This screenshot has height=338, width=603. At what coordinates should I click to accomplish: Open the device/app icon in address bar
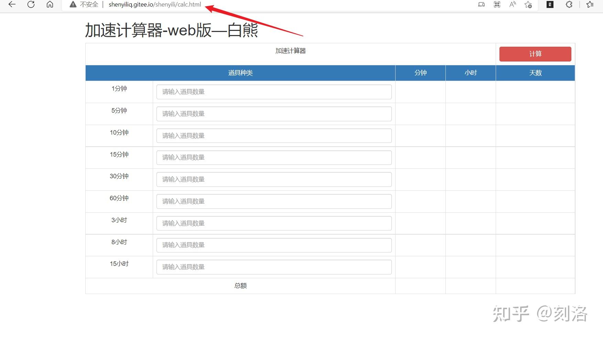(482, 4)
